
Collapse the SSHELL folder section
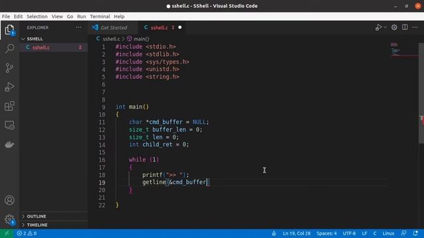(x=35, y=39)
